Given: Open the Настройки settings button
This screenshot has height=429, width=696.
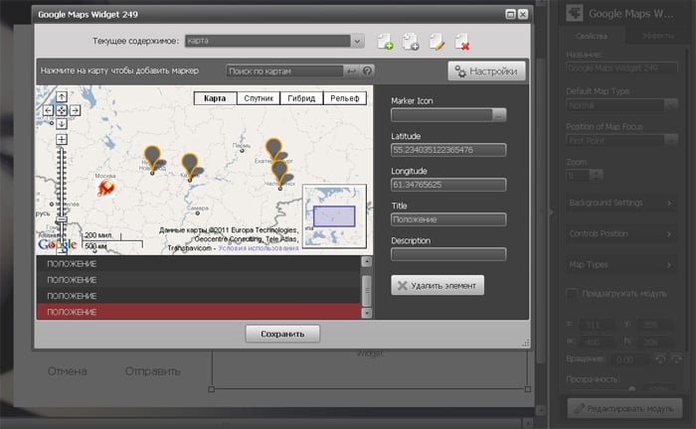Looking at the screenshot, I should tap(487, 71).
